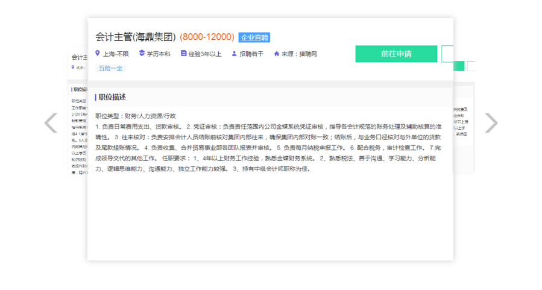The image size is (542, 290).
Task: Click the experience icon beside 经验3年以上
Action: pos(183,53)
